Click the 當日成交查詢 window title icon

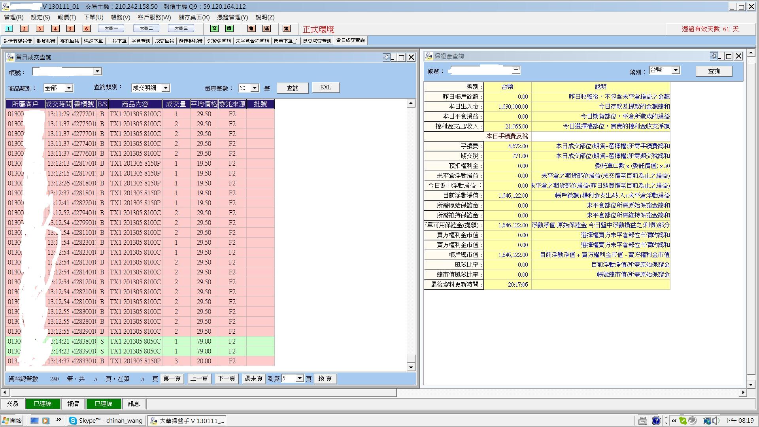(10, 57)
